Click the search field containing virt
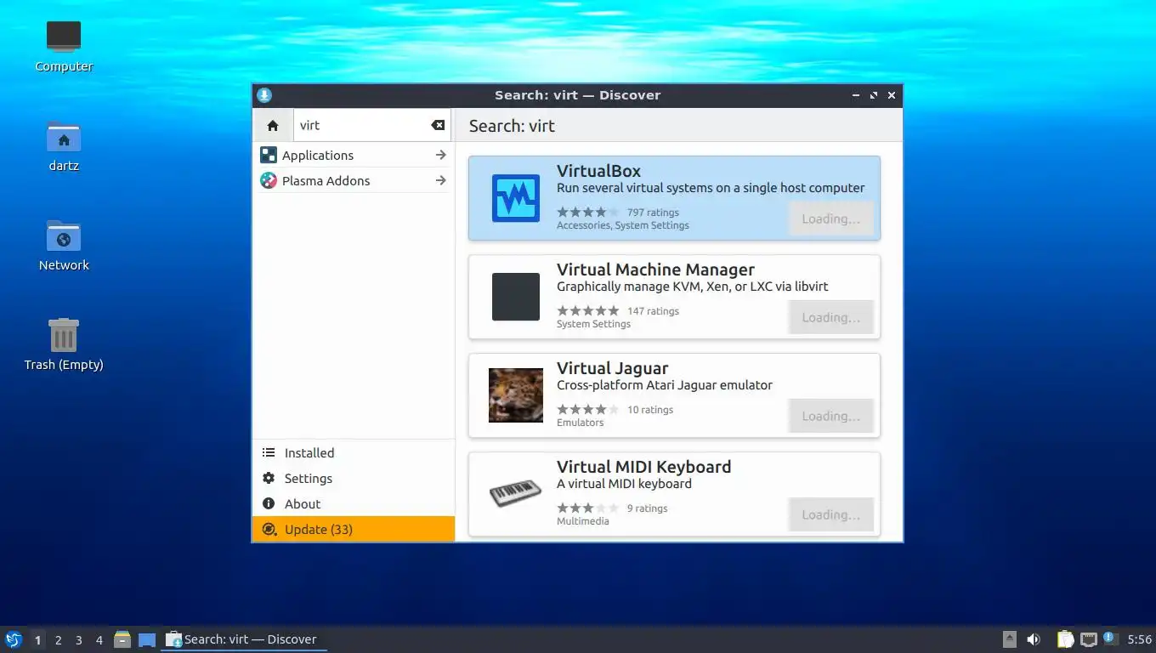The width and height of the screenshot is (1156, 653). click(x=372, y=125)
